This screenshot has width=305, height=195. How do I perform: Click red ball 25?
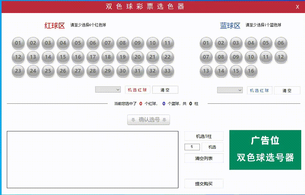pos(48,71)
